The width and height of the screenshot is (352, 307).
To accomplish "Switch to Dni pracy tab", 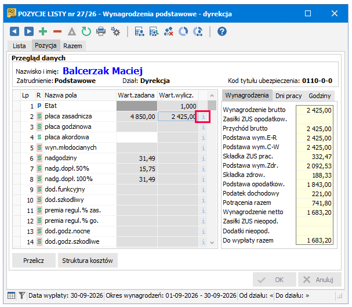I will coord(289,96).
